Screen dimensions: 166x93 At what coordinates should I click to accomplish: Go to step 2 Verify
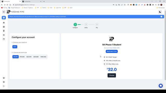coord(86,25)
